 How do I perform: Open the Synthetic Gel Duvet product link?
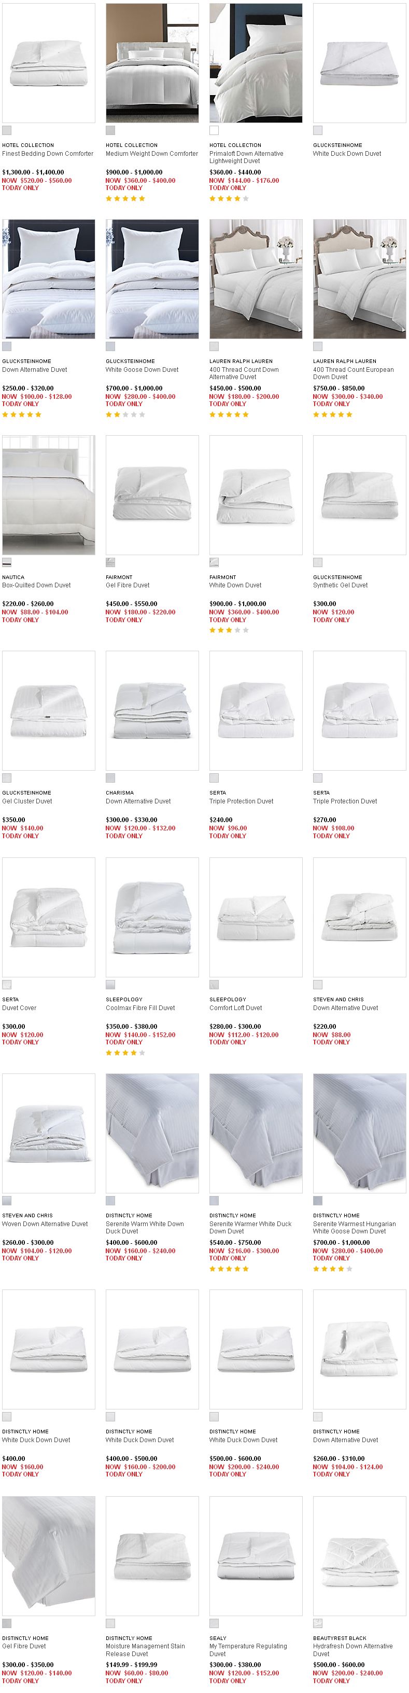tap(340, 586)
